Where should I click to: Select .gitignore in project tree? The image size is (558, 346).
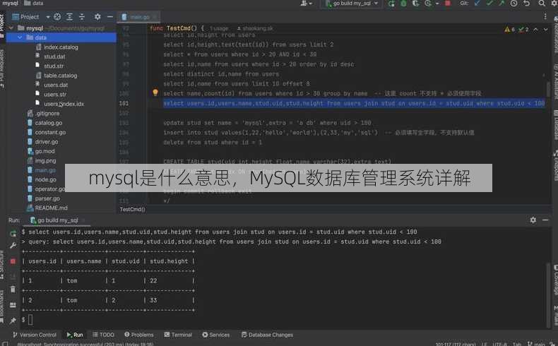[47, 113]
